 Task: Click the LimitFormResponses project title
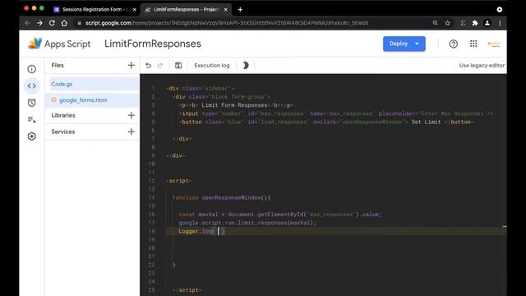(153, 44)
